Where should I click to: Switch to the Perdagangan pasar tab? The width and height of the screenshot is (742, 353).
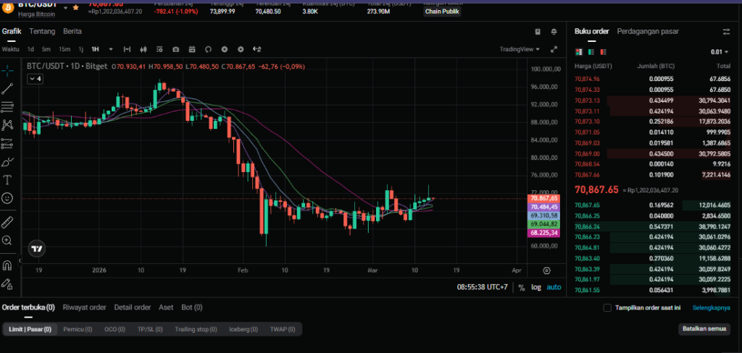click(647, 31)
